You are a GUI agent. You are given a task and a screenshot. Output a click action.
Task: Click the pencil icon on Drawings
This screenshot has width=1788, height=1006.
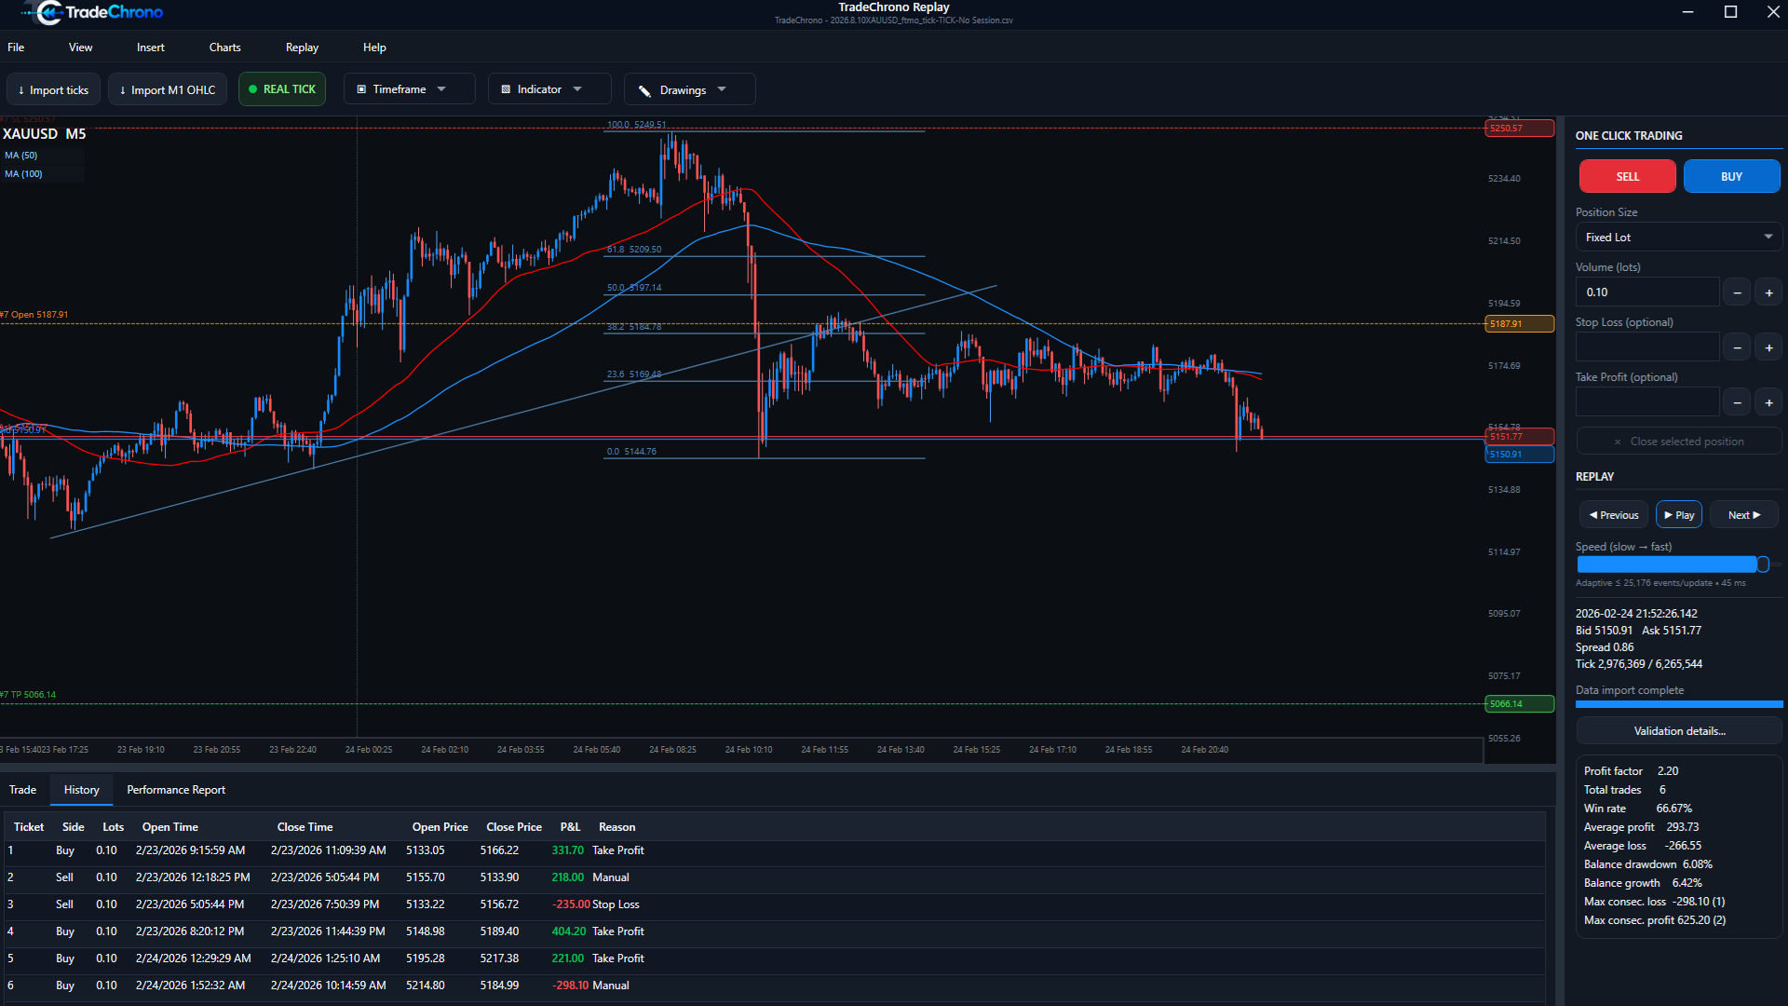(644, 90)
